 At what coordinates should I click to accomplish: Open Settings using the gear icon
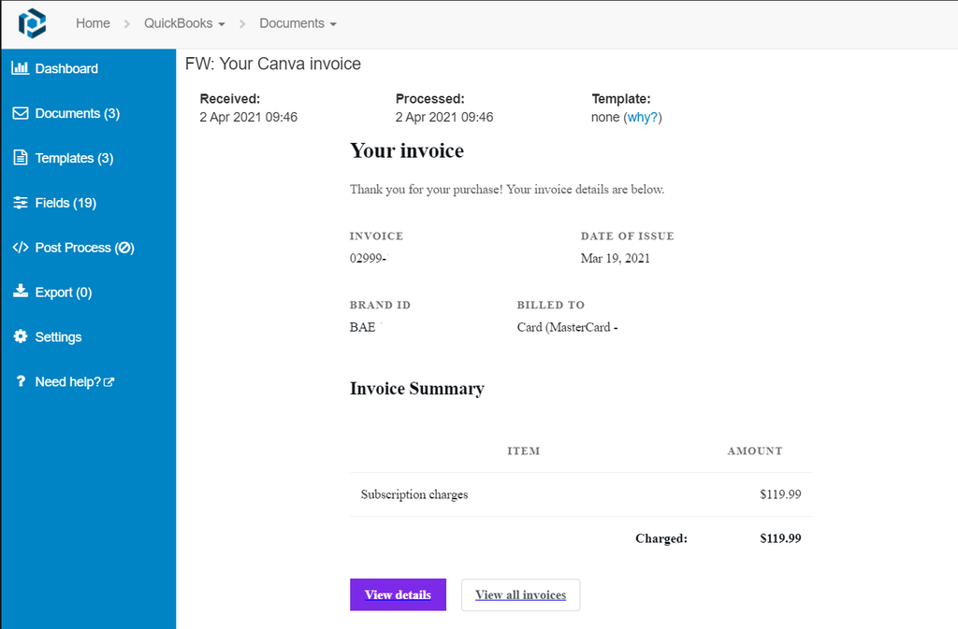click(x=21, y=336)
